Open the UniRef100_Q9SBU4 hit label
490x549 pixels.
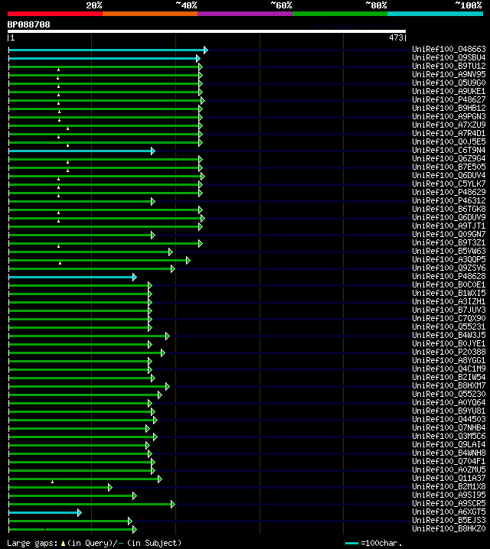tap(449, 57)
